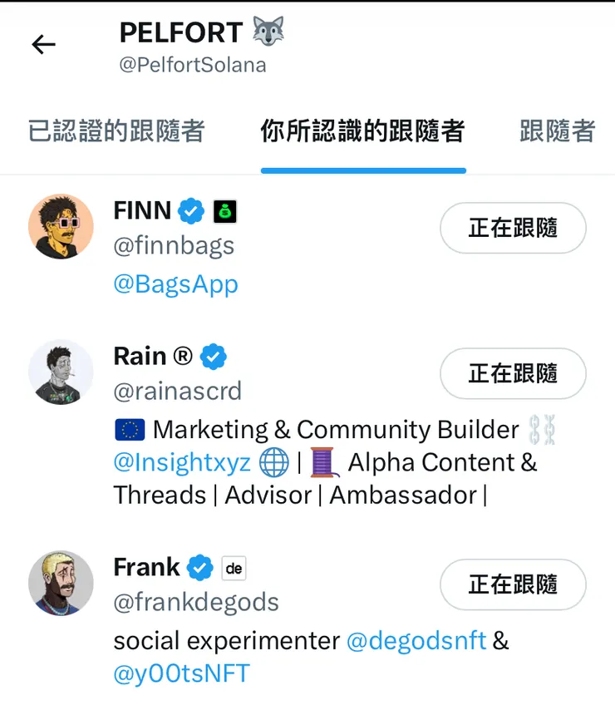Toggle the 正在跟隨 button for Rain
Viewport: 615px width, 710px height.
pos(513,373)
